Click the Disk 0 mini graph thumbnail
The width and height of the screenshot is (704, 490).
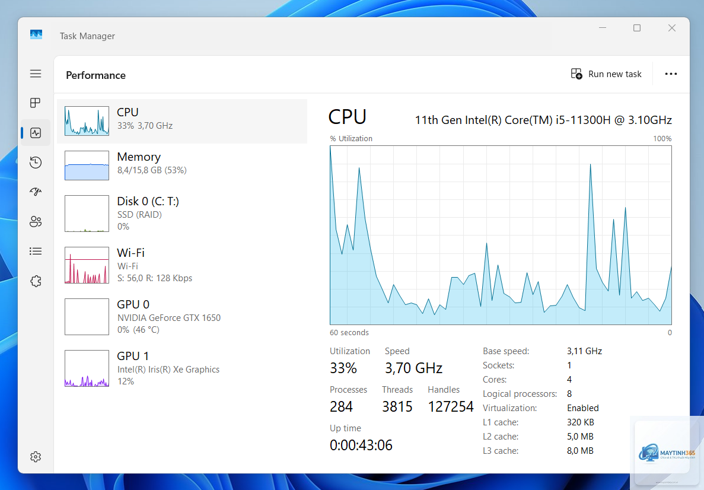point(87,214)
